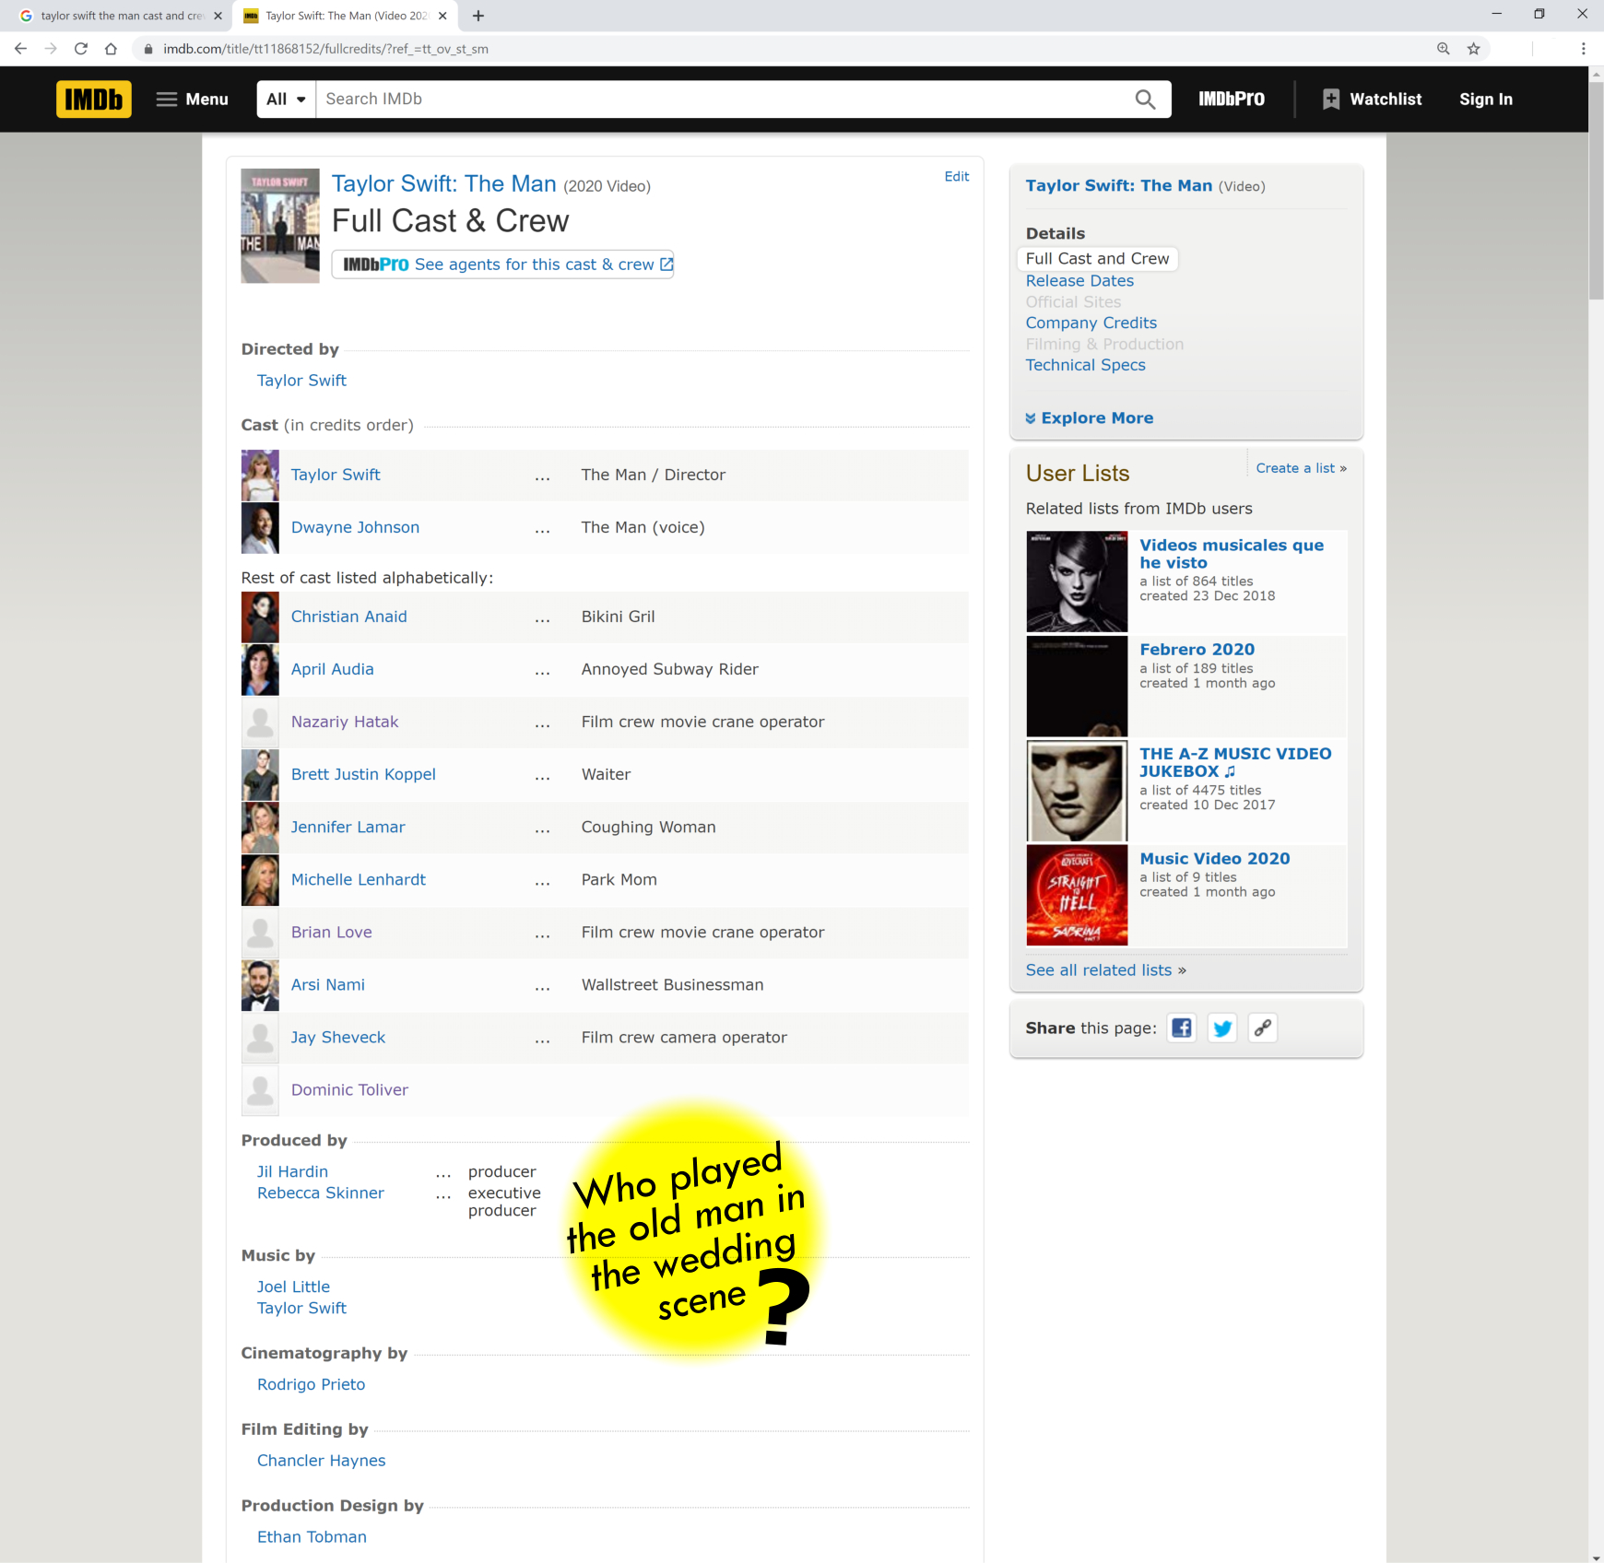Viewport: 1604px width, 1563px height.
Task: Close the Taylor Swift: The Man tab
Action: pos(442,16)
